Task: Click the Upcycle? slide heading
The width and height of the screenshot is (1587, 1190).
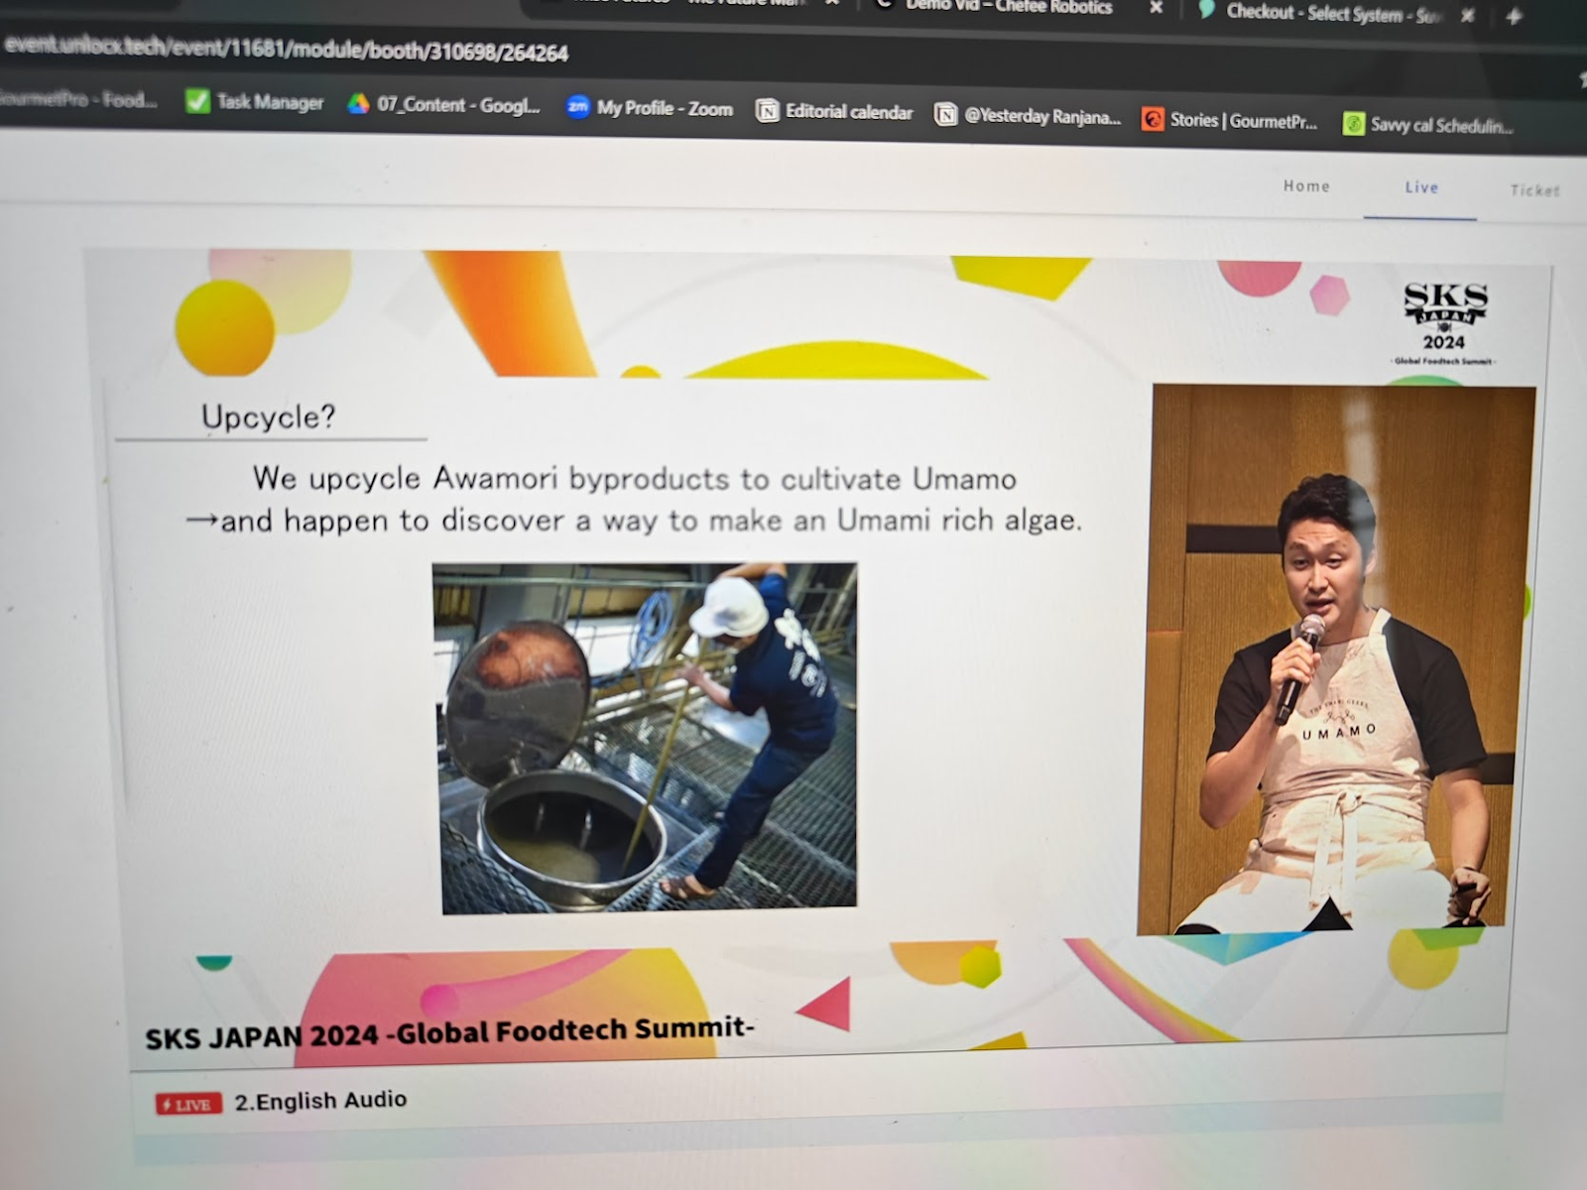Action: [x=269, y=416]
